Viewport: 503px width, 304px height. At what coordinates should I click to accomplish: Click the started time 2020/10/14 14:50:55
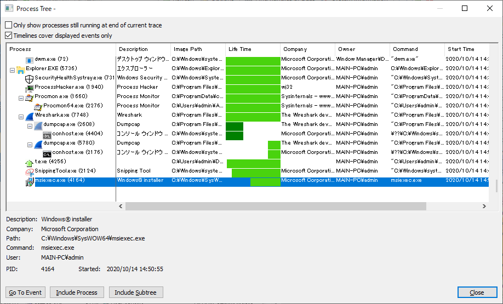[x=135, y=269]
